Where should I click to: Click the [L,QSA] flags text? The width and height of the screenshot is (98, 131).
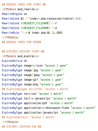(x=57, y=33)
